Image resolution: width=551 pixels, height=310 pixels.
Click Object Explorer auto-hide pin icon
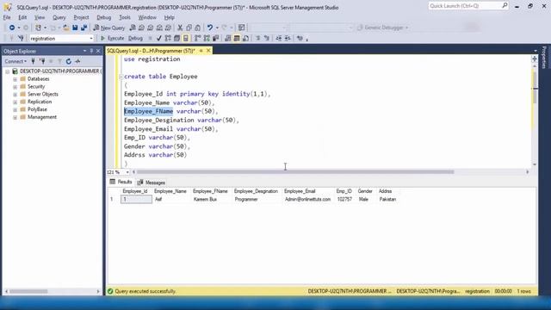91,51
